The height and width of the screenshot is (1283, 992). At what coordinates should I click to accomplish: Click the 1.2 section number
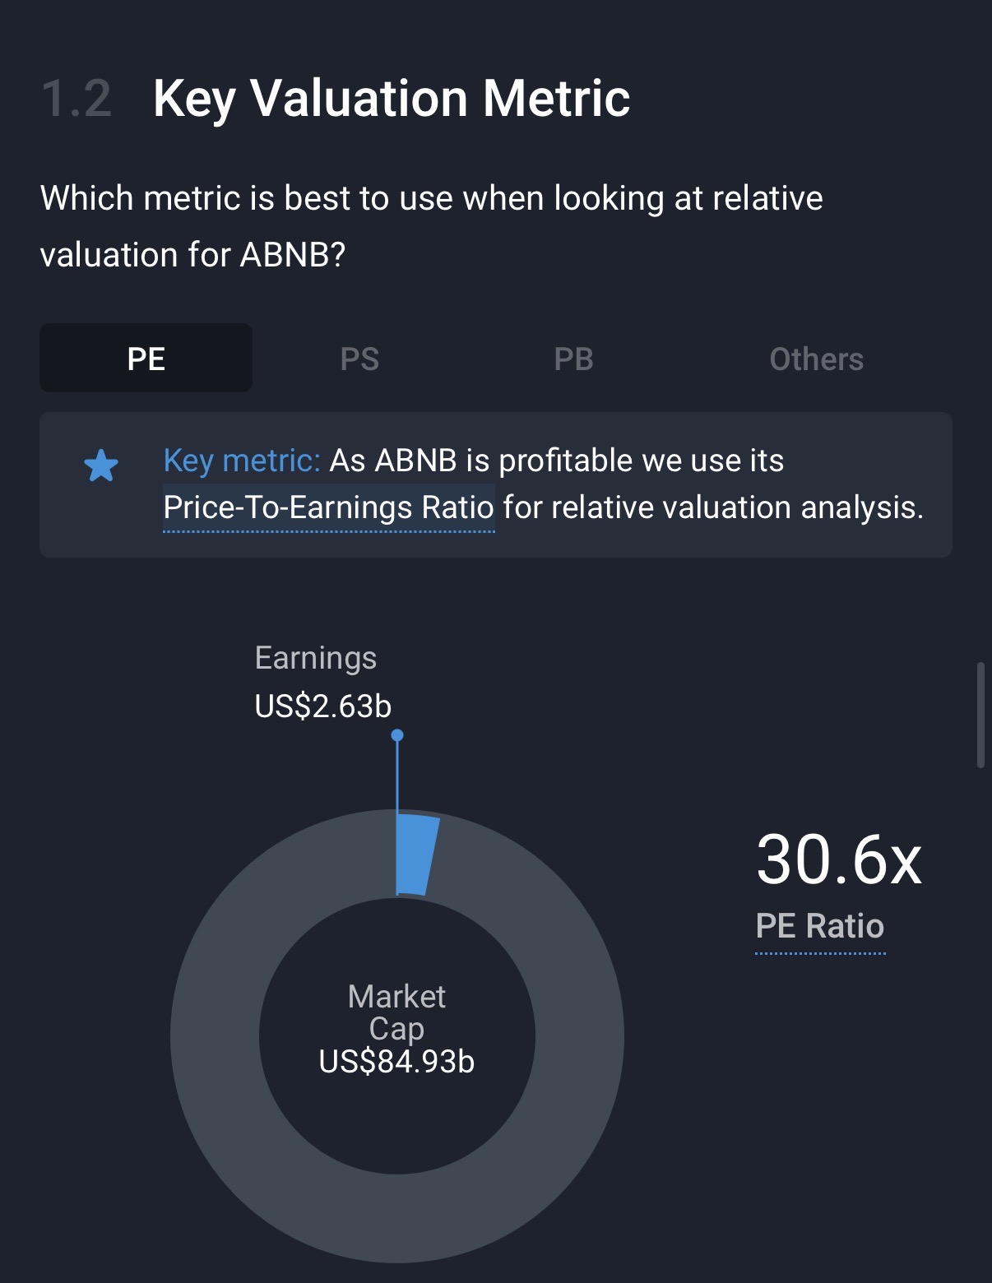pyautogui.click(x=76, y=99)
